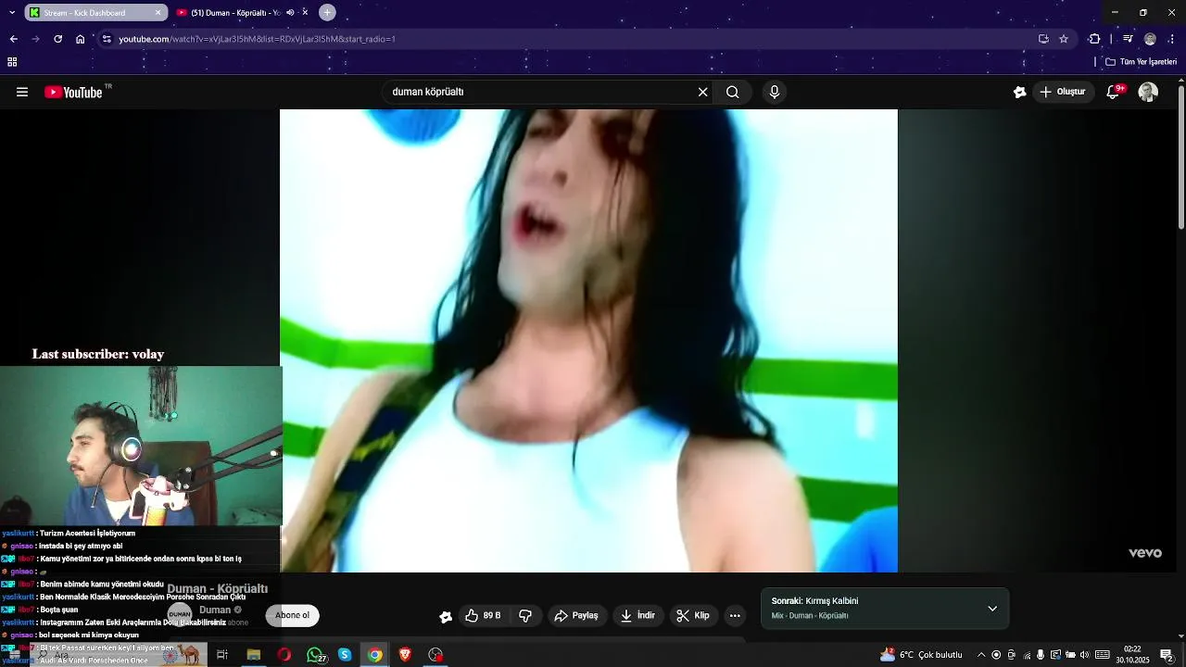Click the thumbs-up like button

point(484,615)
